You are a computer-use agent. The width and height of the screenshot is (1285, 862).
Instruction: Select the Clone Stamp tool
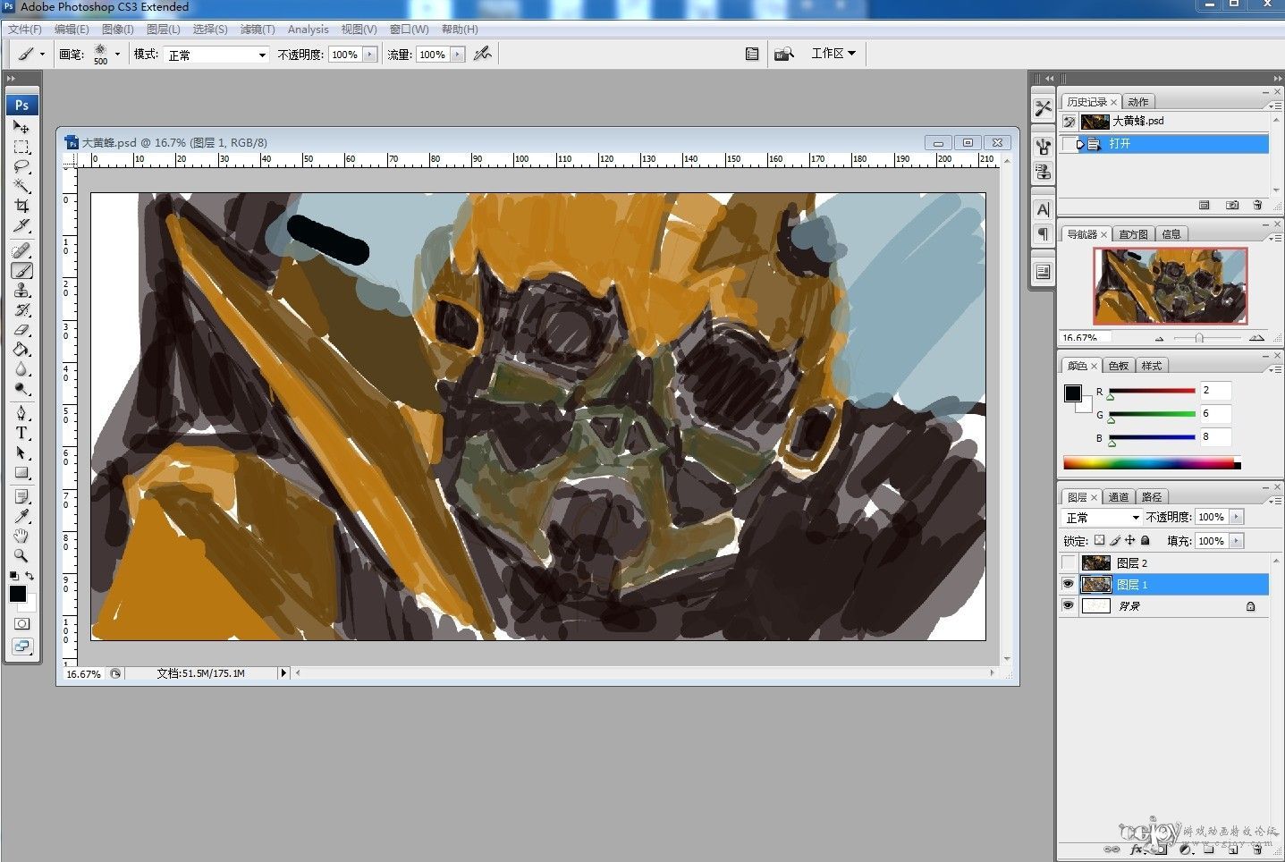[x=21, y=291]
